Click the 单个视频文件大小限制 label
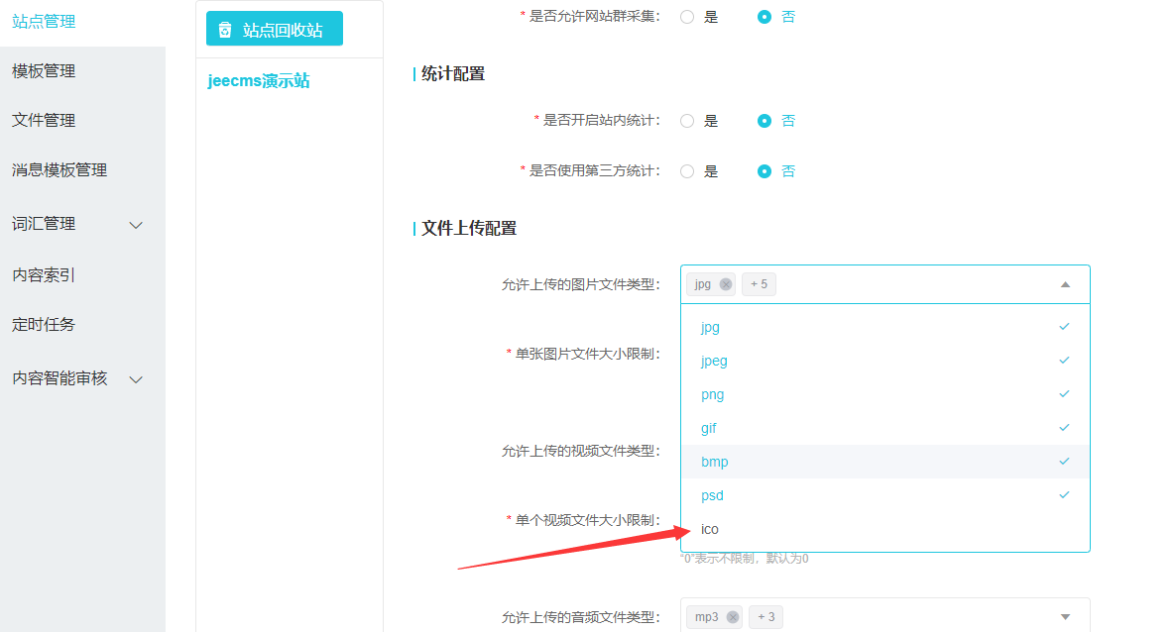Image resolution: width=1176 pixels, height=632 pixels. 587,520
